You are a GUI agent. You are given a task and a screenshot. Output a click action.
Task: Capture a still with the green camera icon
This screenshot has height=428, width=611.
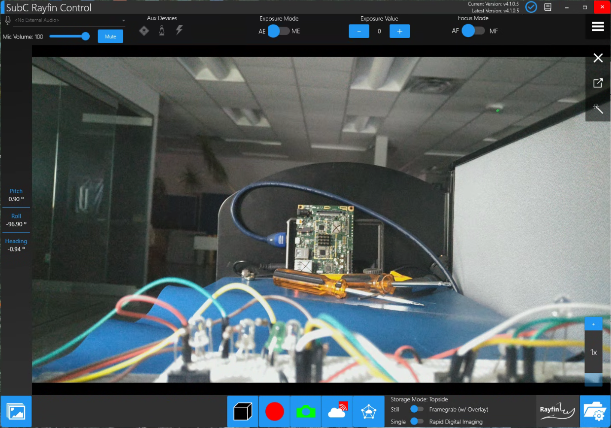(x=306, y=411)
